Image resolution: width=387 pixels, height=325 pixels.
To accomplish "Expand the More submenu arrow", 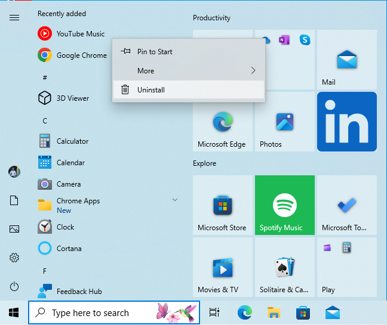I will click(253, 71).
